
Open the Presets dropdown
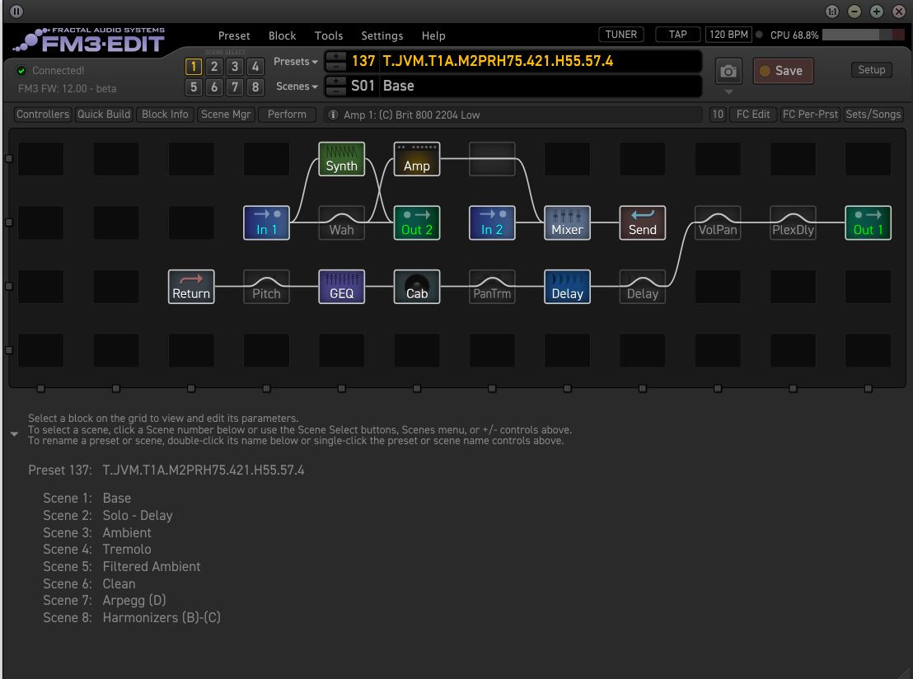click(295, 61)
